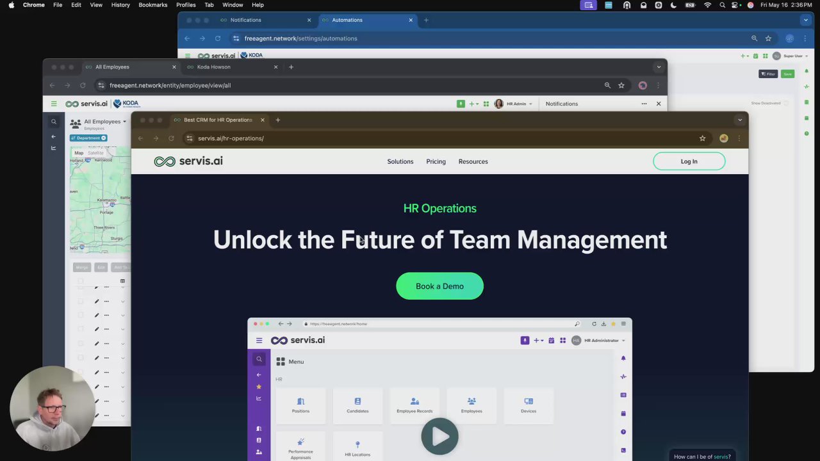Open the column settings table icon
The width and height of the screenshot is (820, 461).
click(x=122, y=281)
